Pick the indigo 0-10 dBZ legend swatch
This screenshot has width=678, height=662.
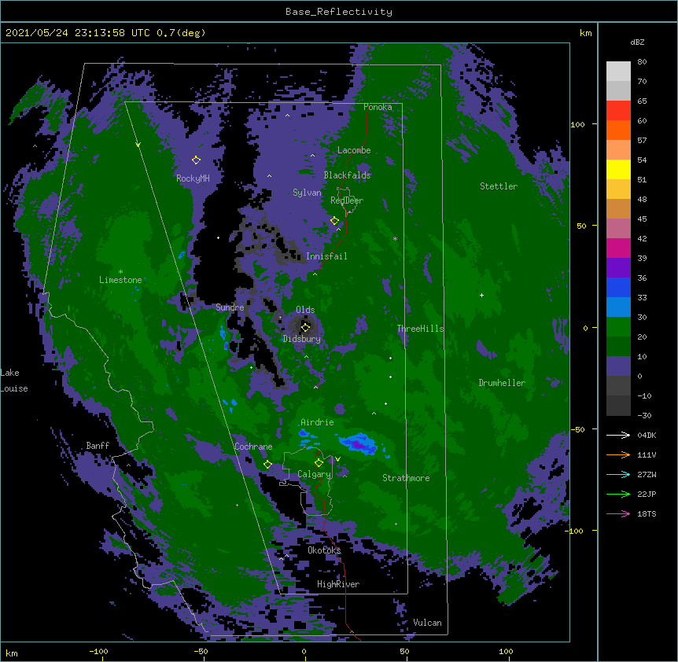coord(618,366)
